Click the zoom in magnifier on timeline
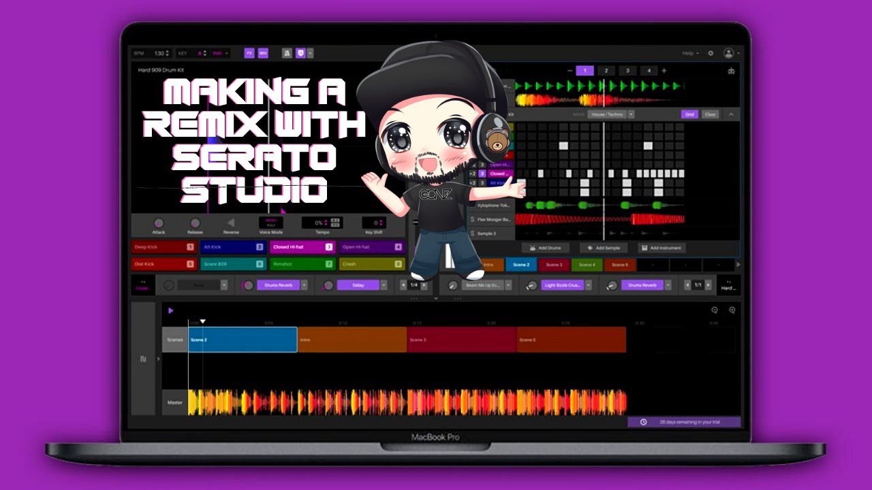 tap(732, 310)
